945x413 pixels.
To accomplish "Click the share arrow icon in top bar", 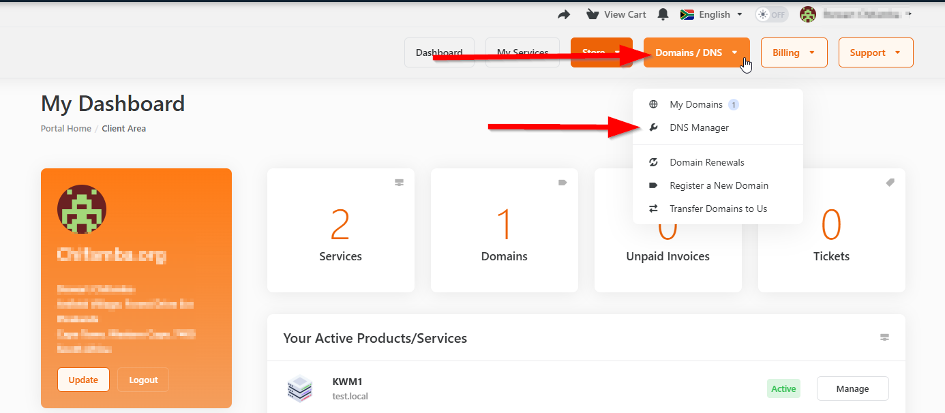I will (x=564, y=14).
